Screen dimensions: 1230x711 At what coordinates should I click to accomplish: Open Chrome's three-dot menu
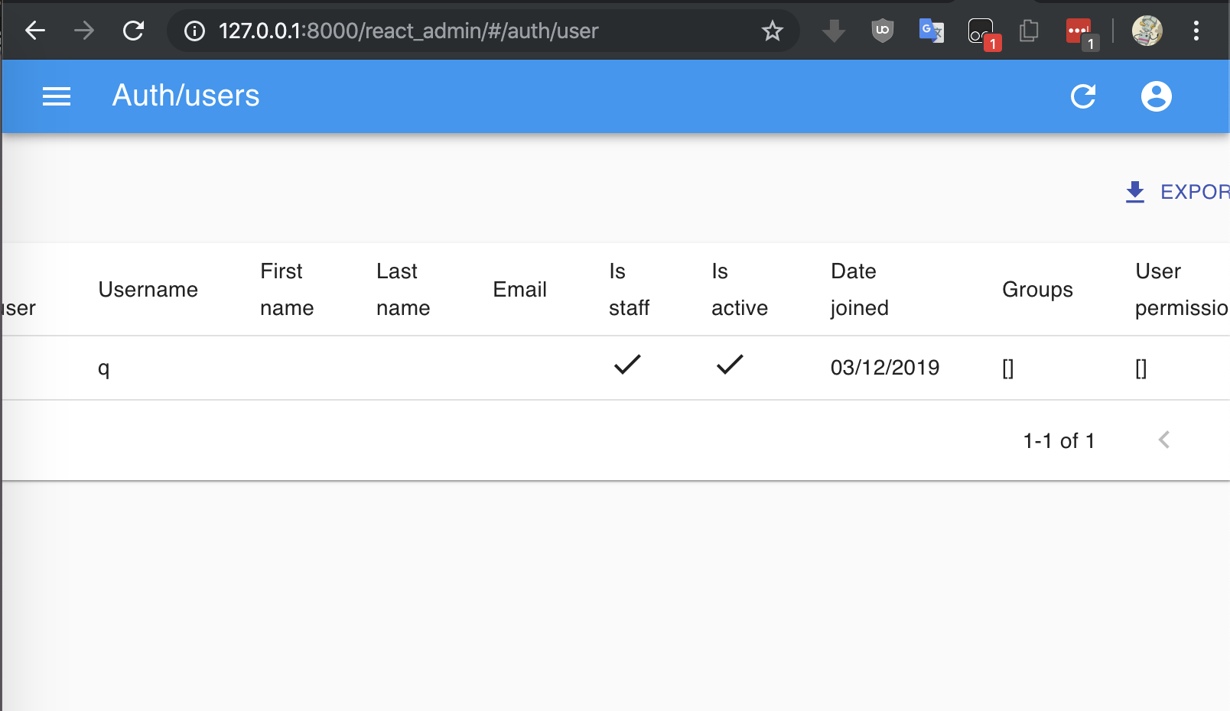pos(1197,31)
